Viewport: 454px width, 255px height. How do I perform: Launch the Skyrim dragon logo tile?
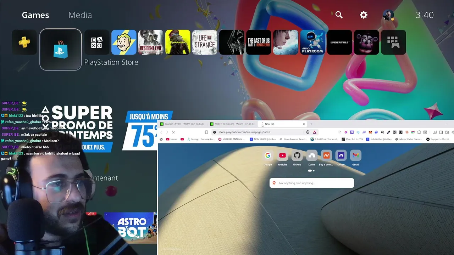[232, 42]
